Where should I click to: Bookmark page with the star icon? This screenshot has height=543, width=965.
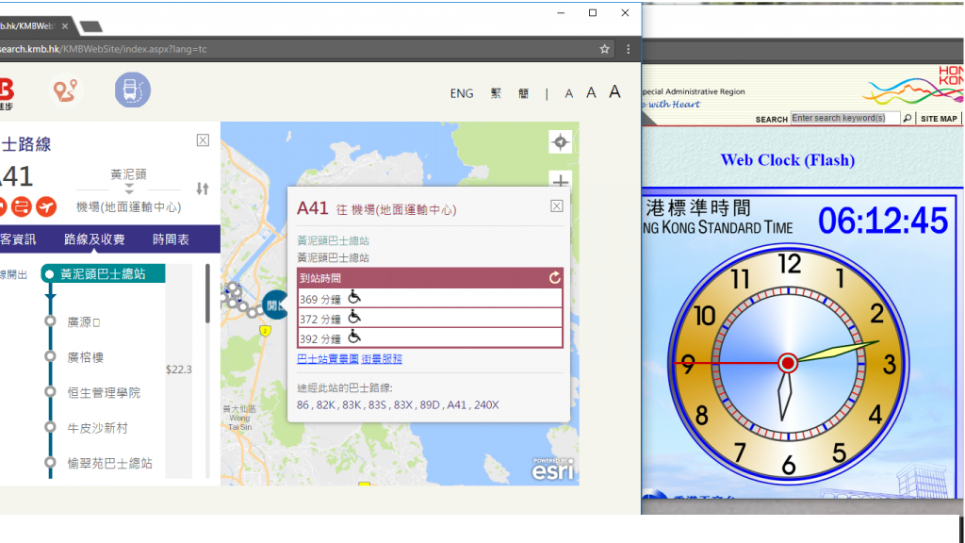click(604, 49)
